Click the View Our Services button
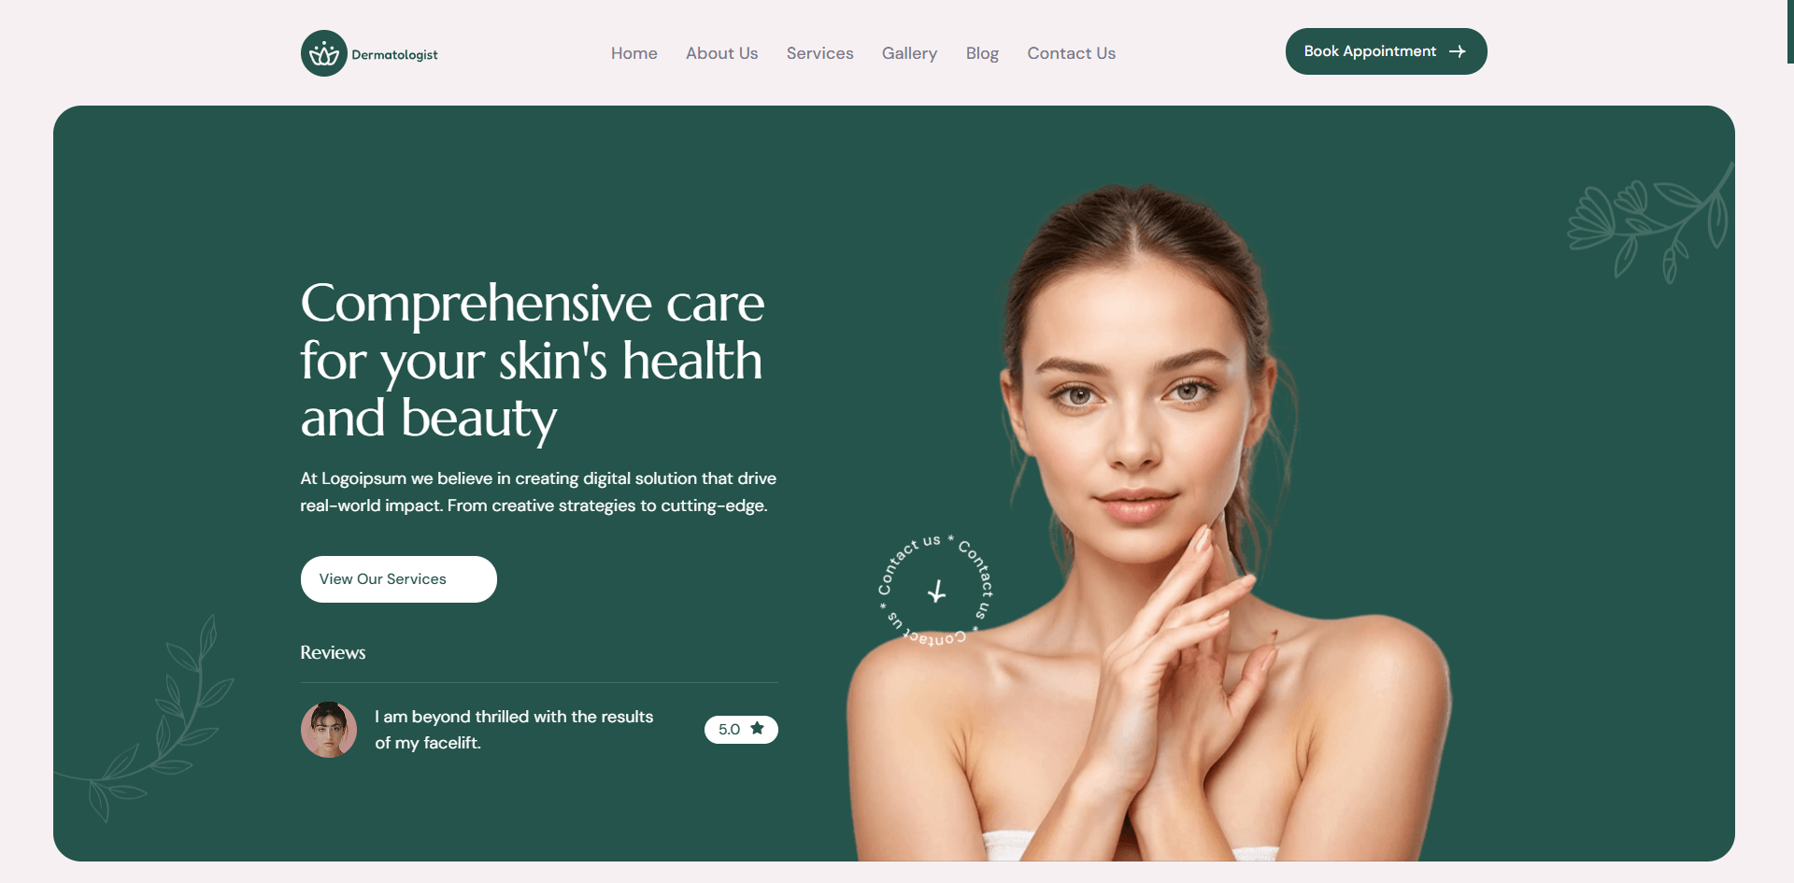Image resolution: width=1794 pixels, height=883 pixels. 399,579
